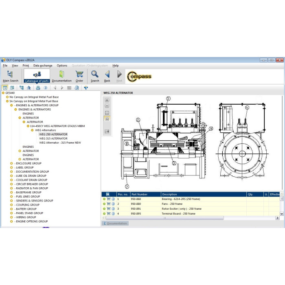Zoom out of the alternator drawing
This screenshot has height=285, width=285.
click(107, 106)
